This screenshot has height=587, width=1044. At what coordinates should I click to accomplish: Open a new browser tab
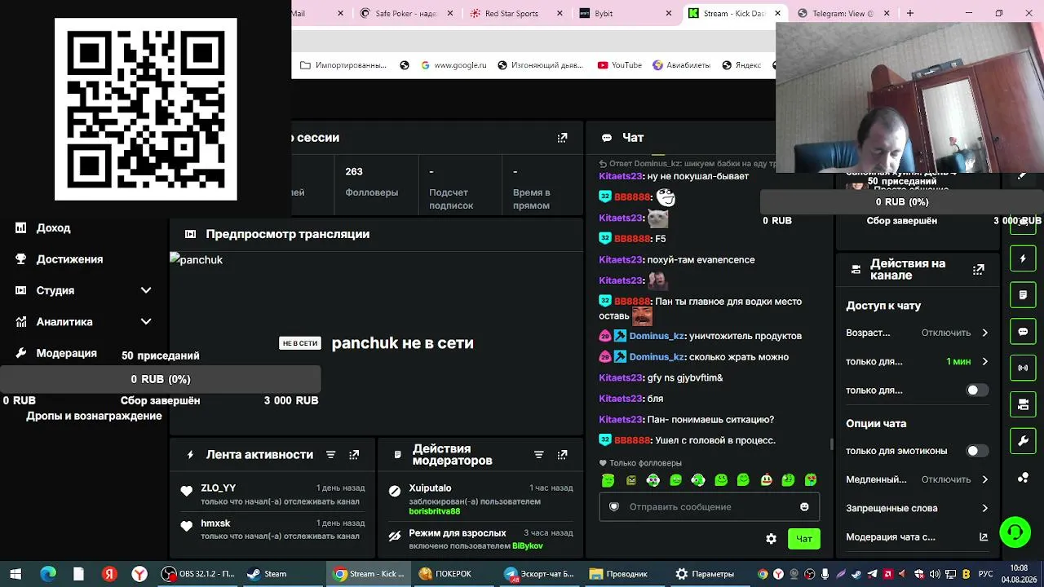910,13
